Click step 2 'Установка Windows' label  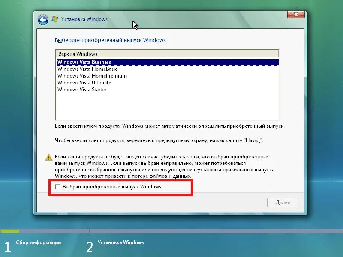pos(121,242)
